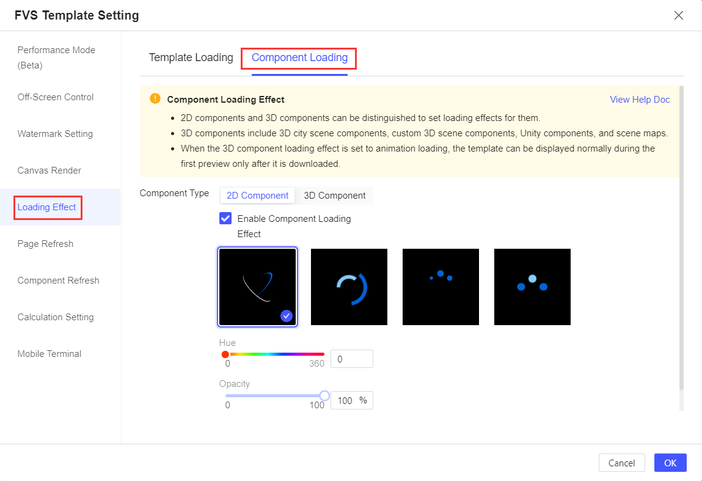
Task: Choose the blue arc spinner loading effect
Action: (349, 287)
